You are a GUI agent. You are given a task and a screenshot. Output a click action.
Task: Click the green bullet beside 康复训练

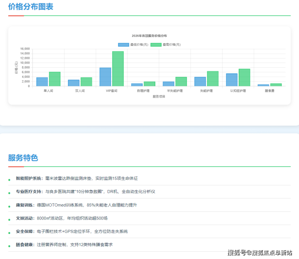tap(9, 206)
